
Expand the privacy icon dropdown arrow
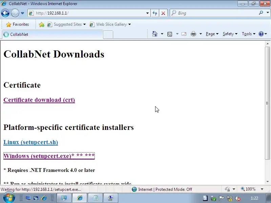coord(234,189)
